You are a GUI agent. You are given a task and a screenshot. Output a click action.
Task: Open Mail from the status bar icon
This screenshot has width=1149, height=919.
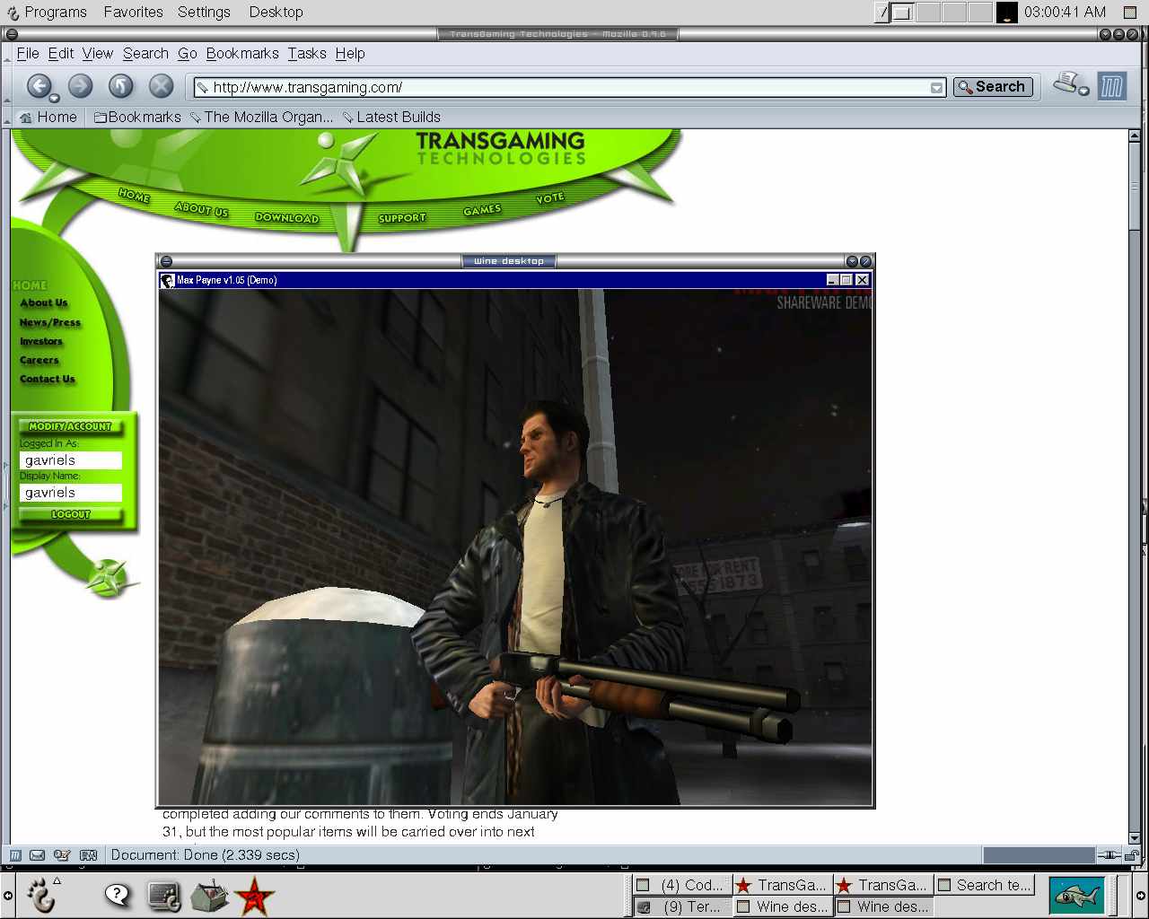[x=38, y=855]
